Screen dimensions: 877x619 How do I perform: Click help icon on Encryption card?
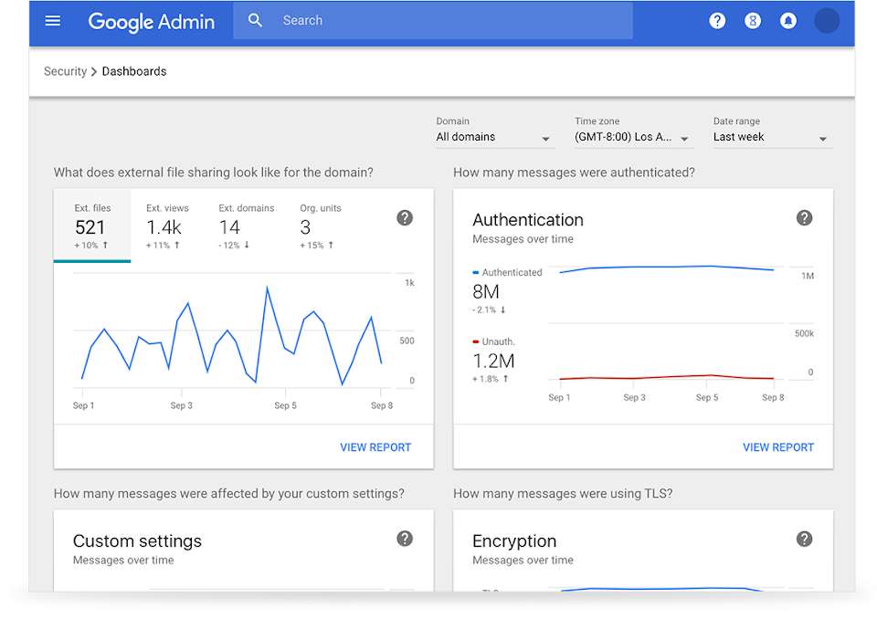[804, 539]
